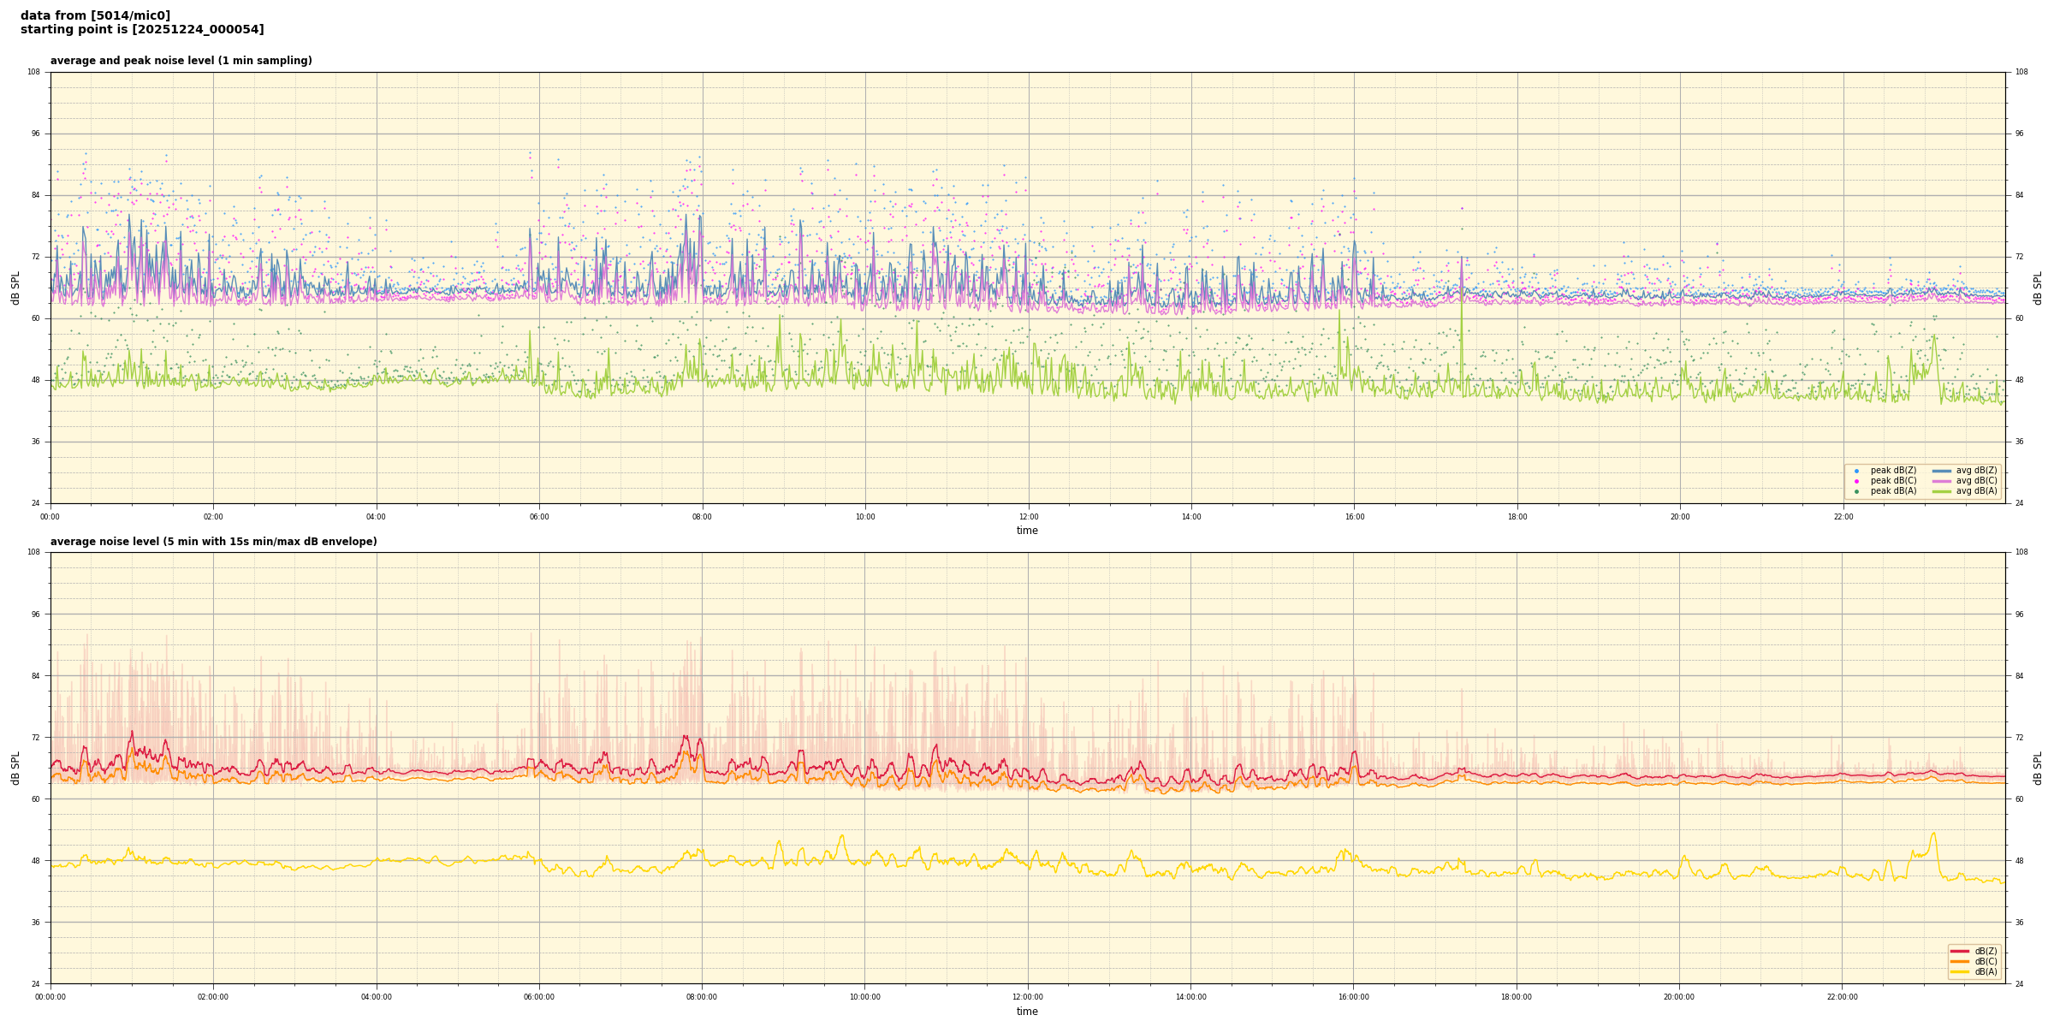Click the avg dB(C) legend entry

pos(1975,481)
